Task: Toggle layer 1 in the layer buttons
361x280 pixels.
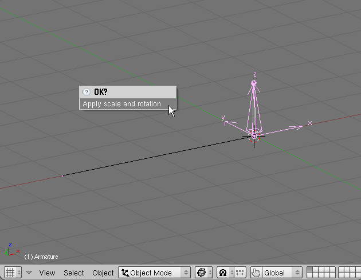Action: tap(309, 270)
